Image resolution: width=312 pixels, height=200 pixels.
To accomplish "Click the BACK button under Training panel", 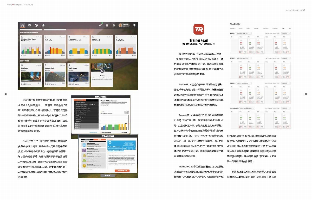I will pos(108,176).
